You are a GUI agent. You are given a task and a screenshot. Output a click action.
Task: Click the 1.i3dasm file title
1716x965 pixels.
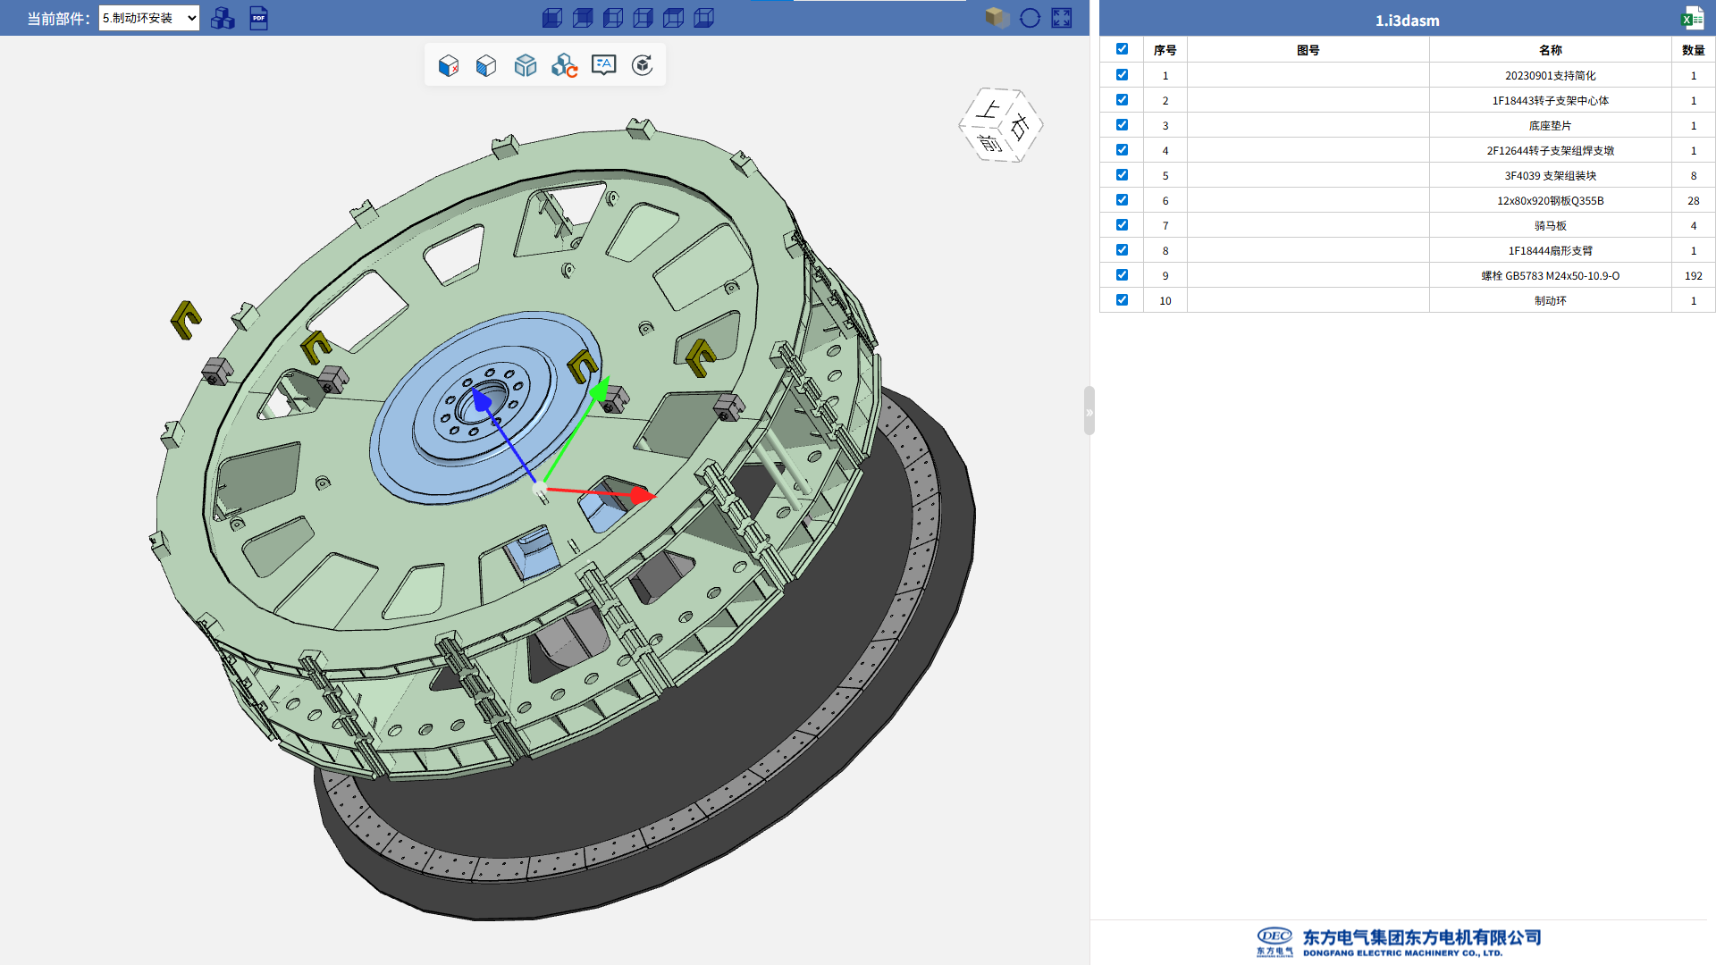(1408, 21)
